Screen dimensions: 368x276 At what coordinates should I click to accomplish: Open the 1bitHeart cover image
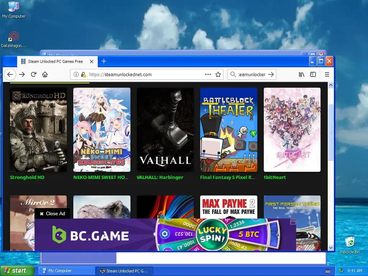pyautogui.click(x=292, y=129)
